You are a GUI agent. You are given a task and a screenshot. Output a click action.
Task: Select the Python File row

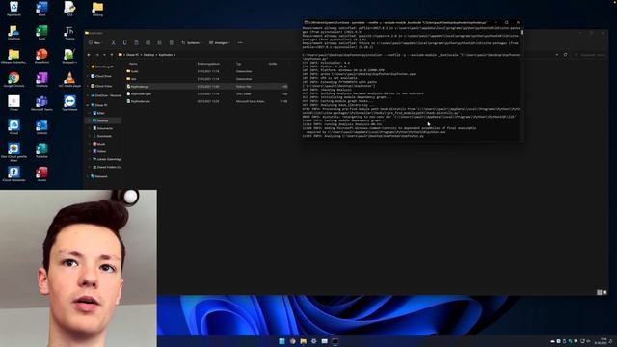(x=207, y=86)
